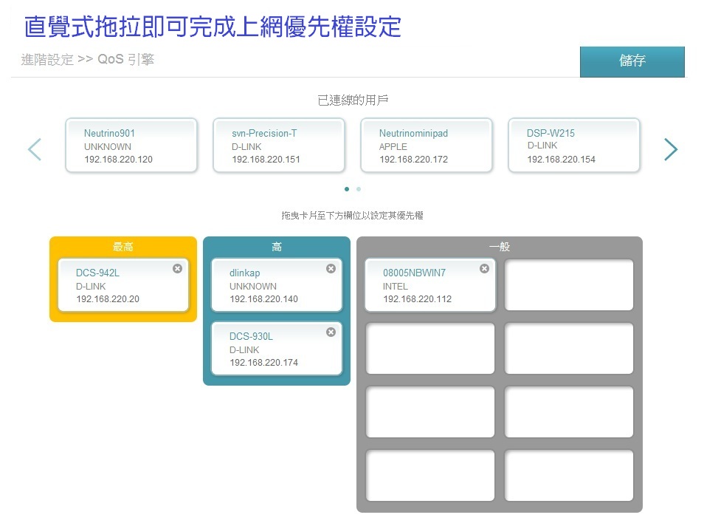
Task: Select the DCS-942L card in highest priority
Action: coord(118,286)
